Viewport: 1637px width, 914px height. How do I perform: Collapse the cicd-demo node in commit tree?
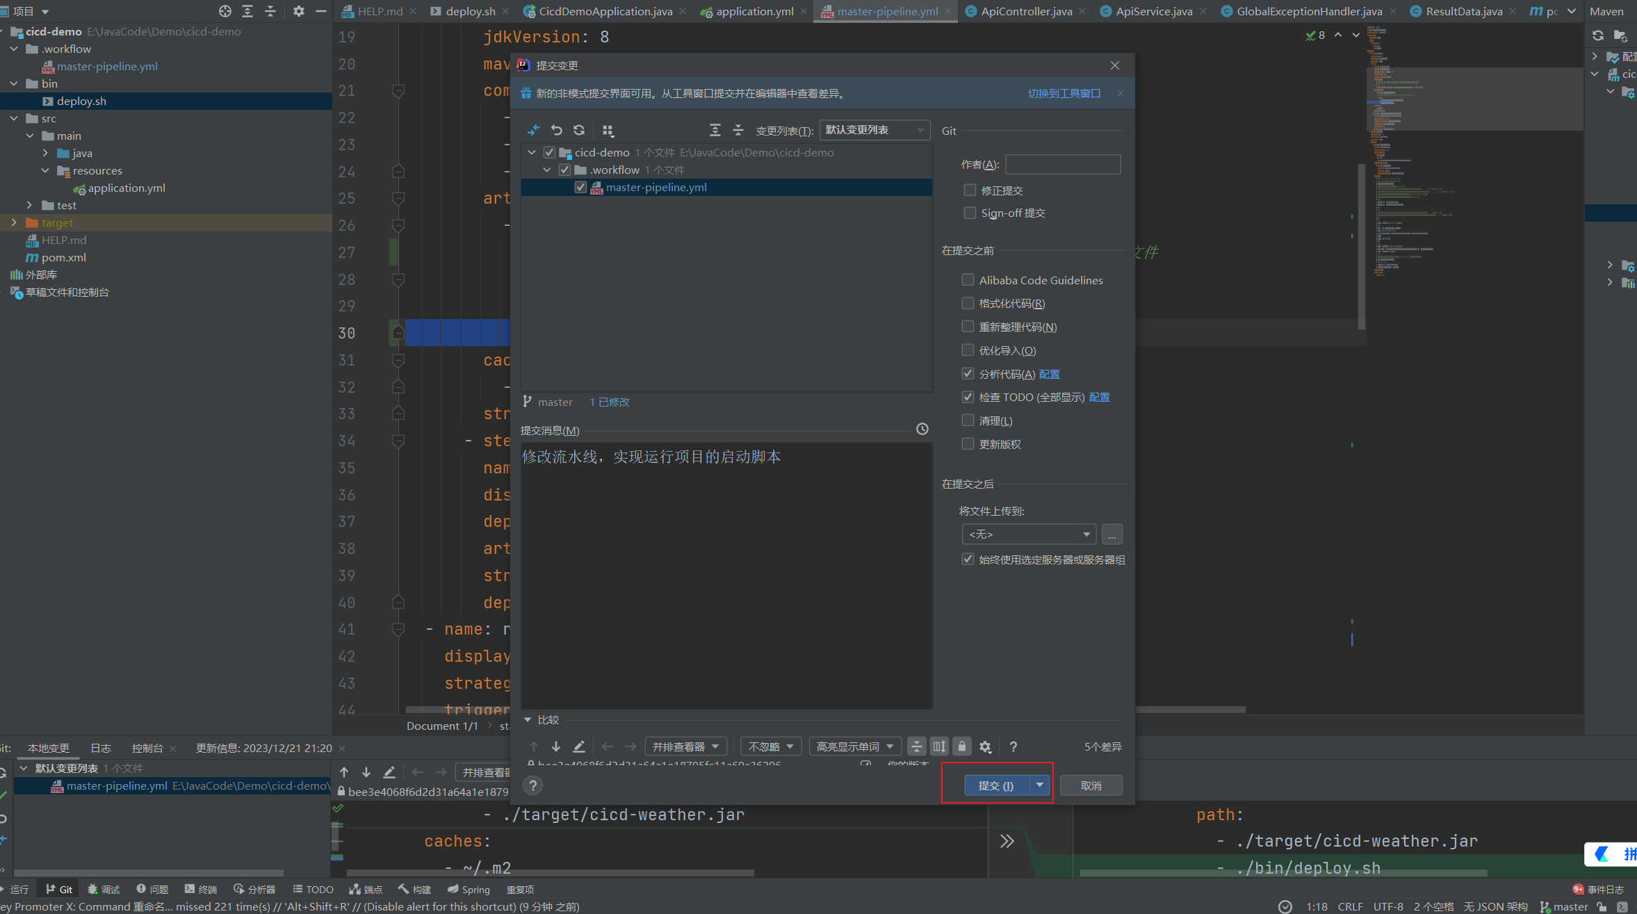point(532,152)
